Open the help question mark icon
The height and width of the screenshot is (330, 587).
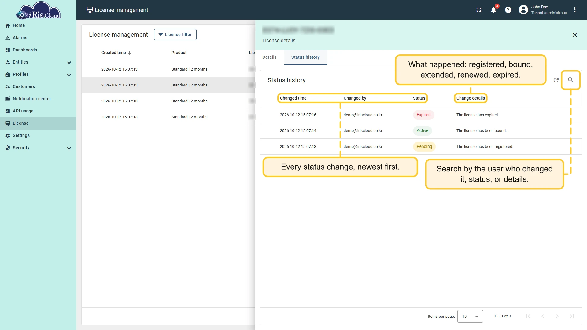pyautogui.click(x=508, y=10)
